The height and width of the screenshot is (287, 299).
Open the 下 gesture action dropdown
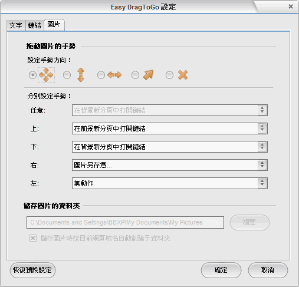click(x=170, y=147)
